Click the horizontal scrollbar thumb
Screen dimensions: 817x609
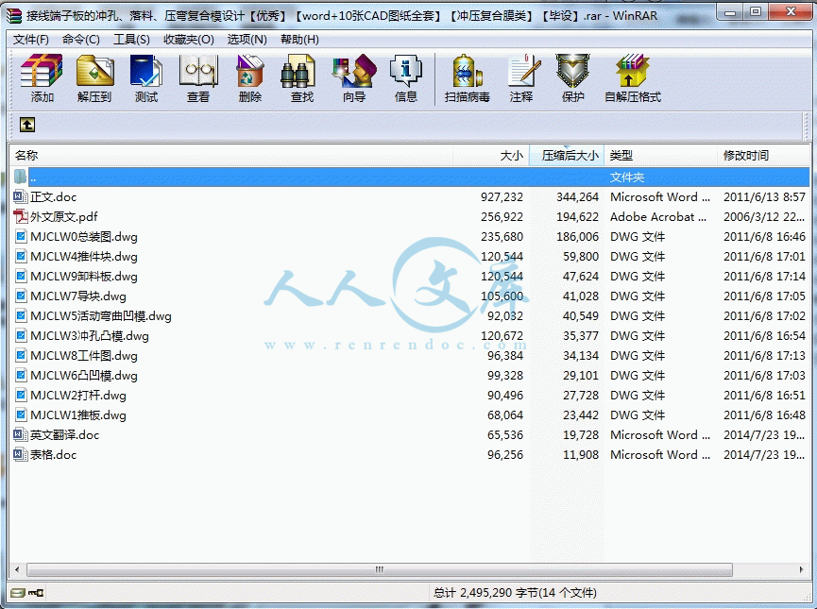tap(380, 569)
